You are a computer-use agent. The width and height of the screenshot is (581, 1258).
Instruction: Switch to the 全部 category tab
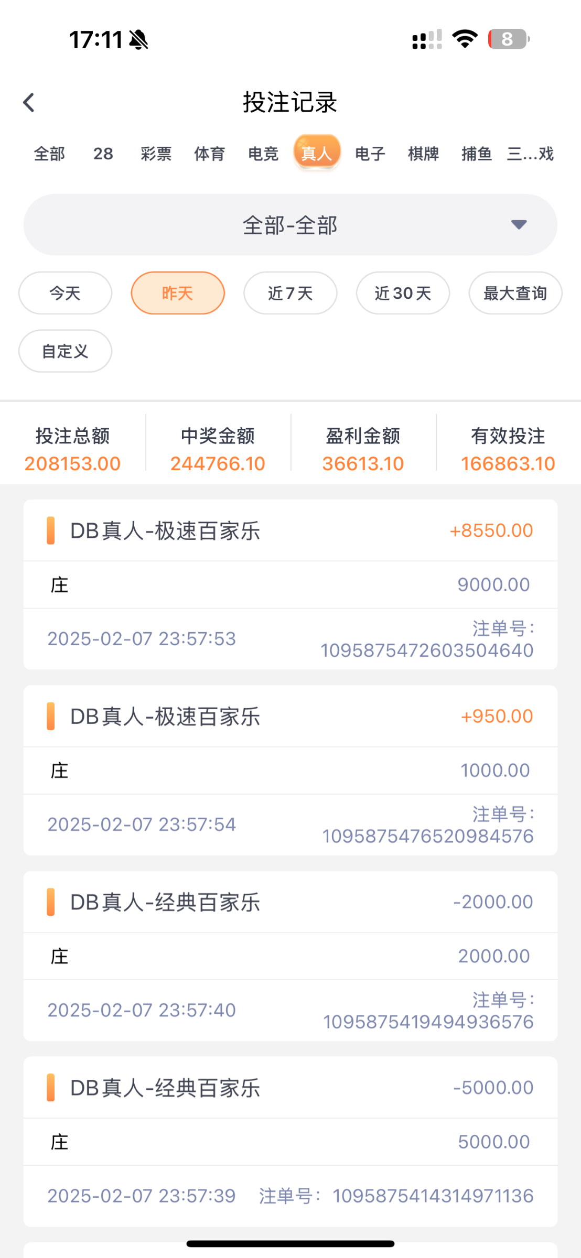pos(49,154)
